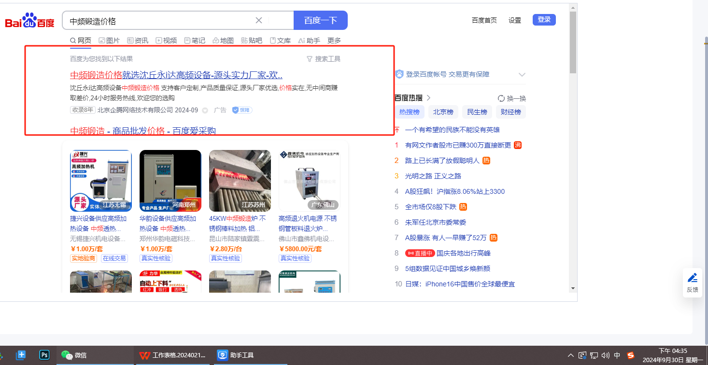Click 无锡捷兴机电设备 seller name
The width and height of the screenshot is (708, 365).
(x=98, y=239)
